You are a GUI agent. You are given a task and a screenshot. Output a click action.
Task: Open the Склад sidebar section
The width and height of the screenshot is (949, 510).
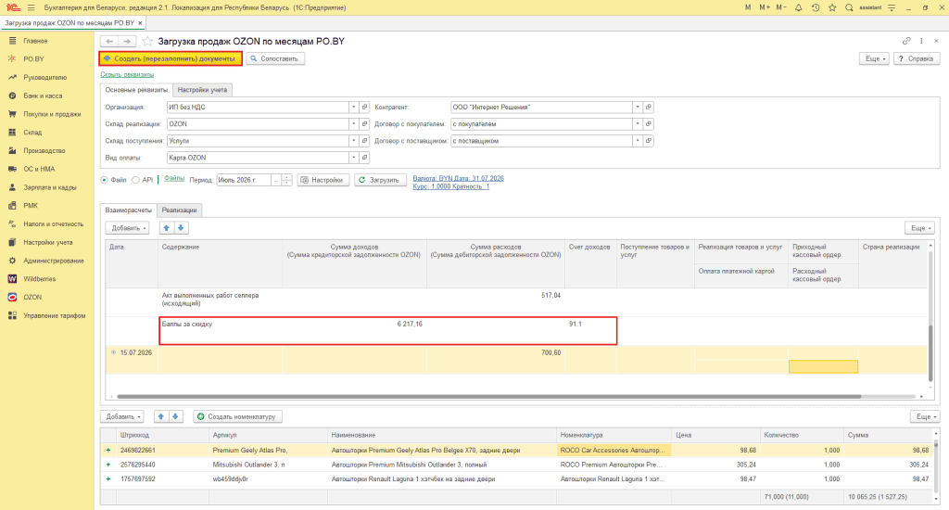point(32,132)
